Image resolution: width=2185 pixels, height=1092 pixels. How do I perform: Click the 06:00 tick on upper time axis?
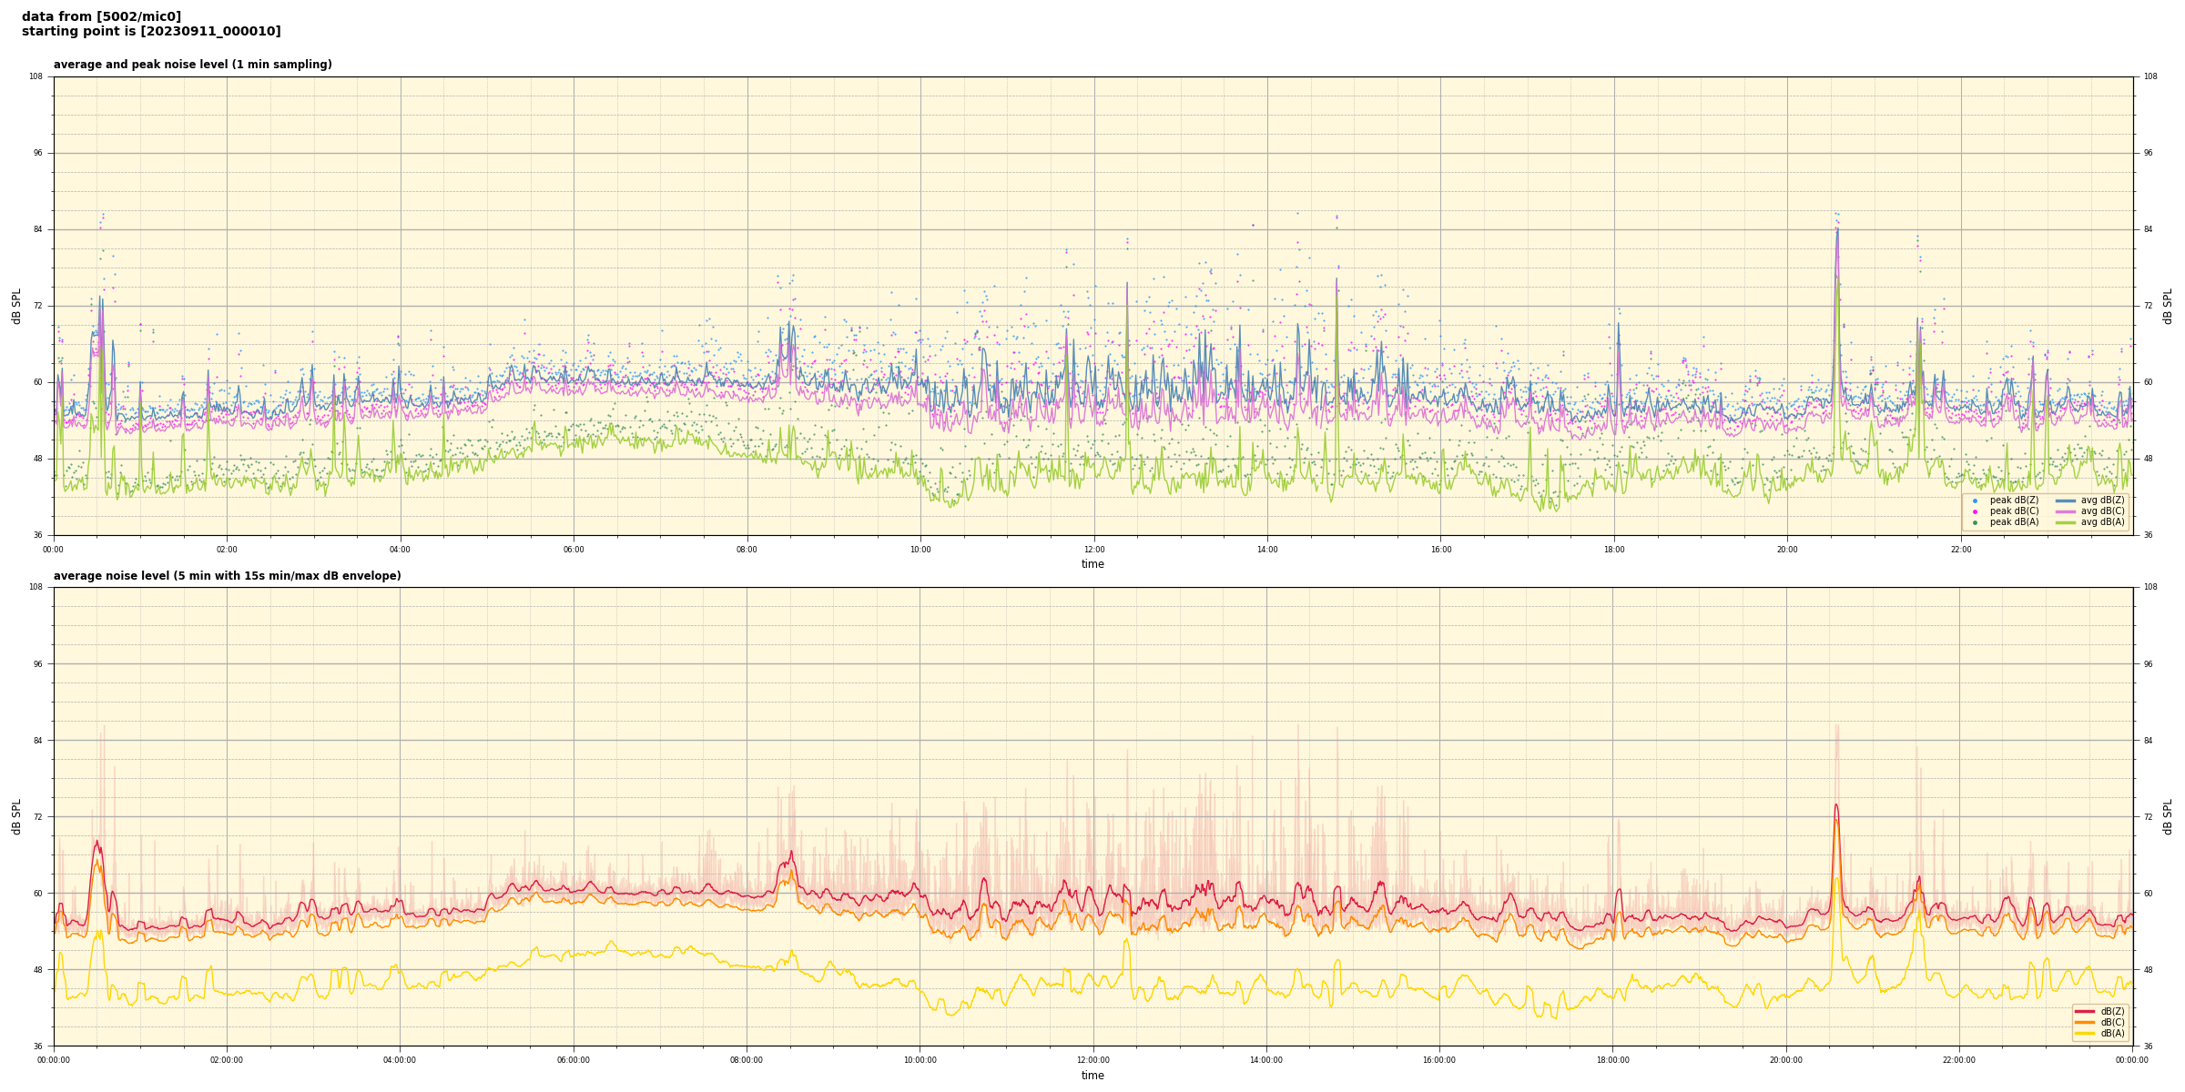click(x=574, y=550)
